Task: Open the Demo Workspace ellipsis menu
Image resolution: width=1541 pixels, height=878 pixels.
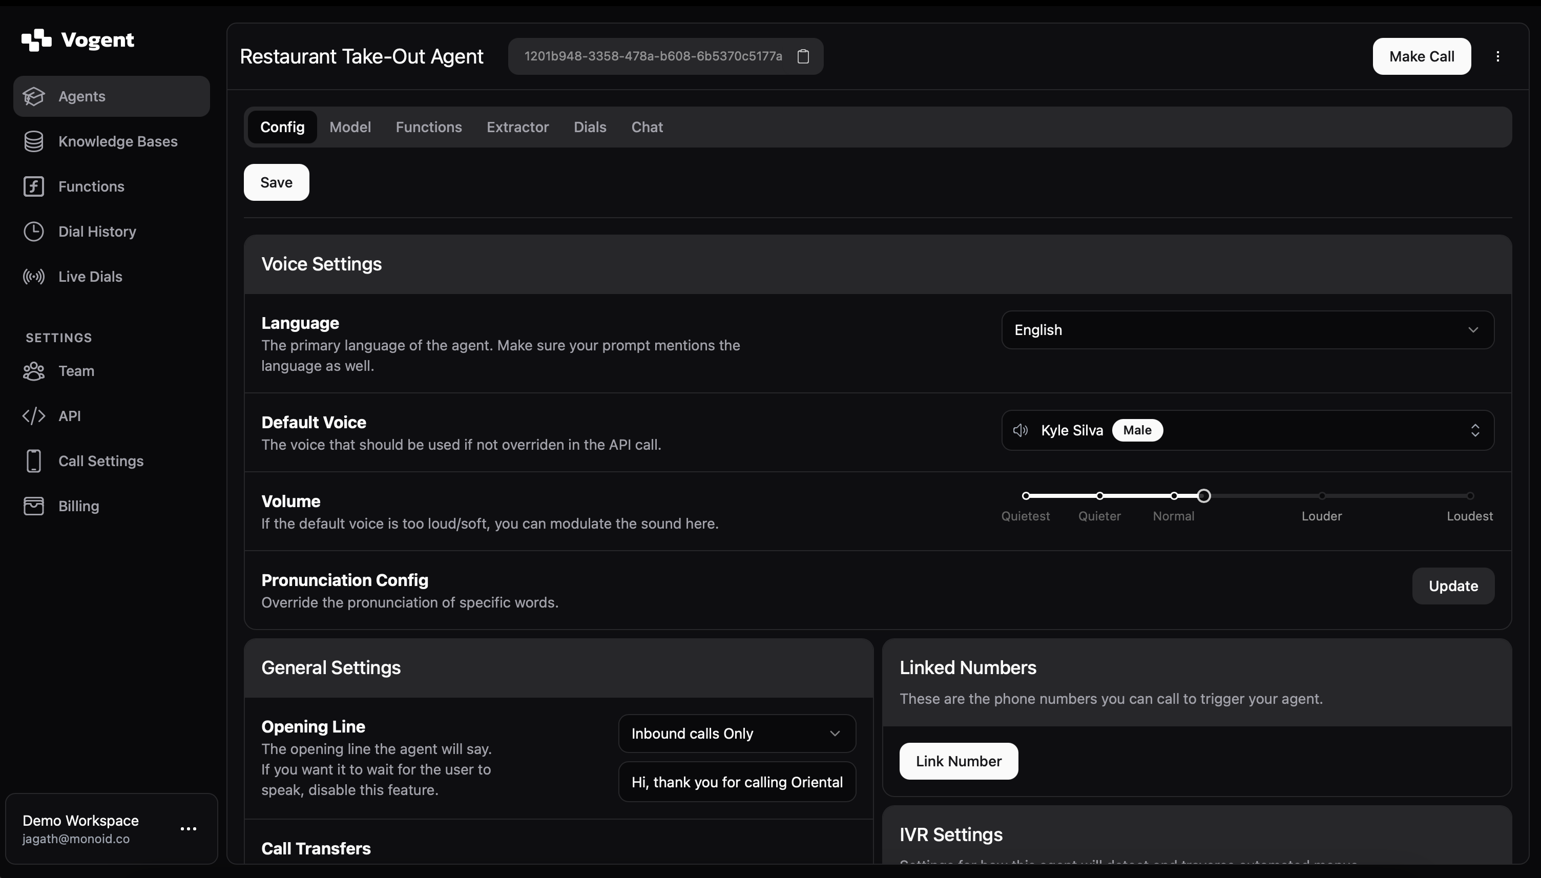Action: (x=188, y=829)
